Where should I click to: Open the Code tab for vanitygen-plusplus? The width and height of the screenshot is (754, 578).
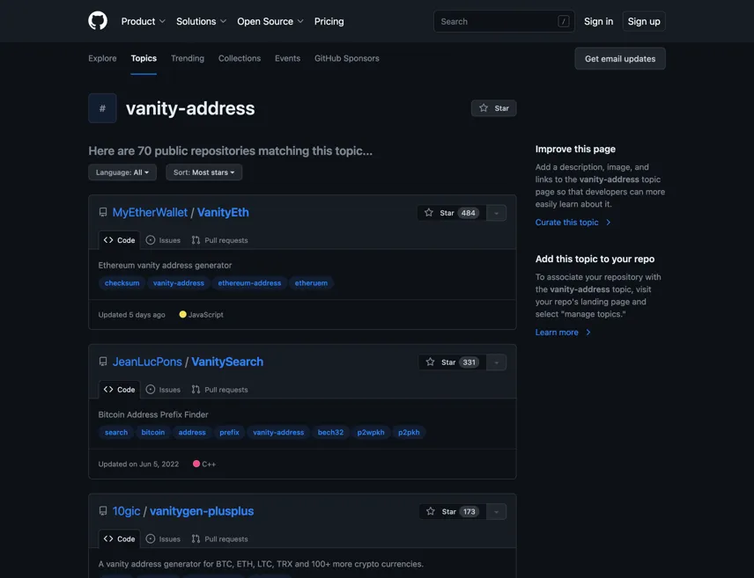click(119, 539)
